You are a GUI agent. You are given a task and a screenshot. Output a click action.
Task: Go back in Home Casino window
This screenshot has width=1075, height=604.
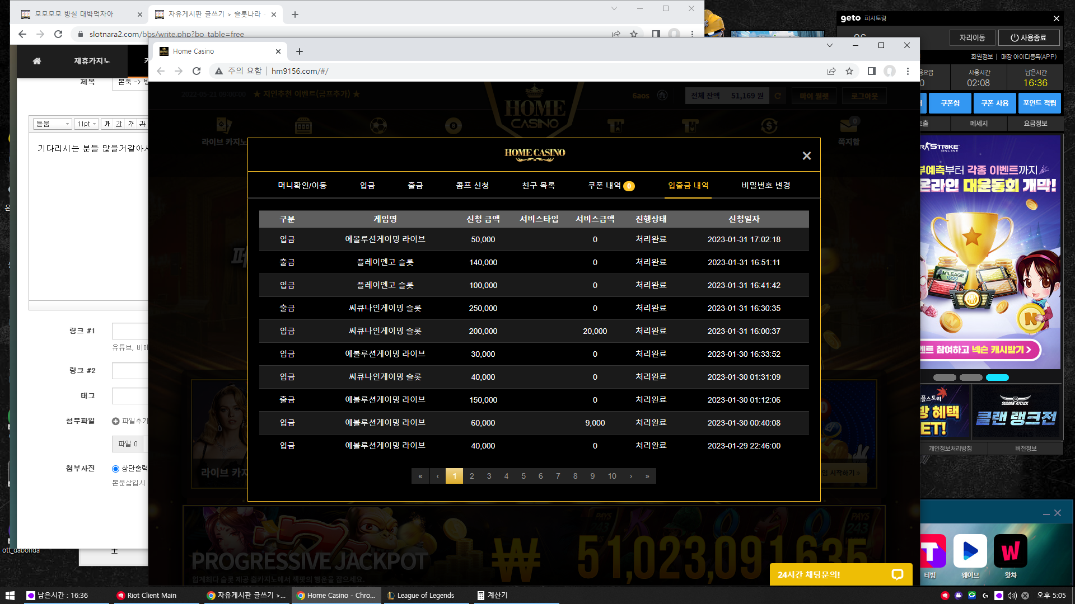pos(161,71)
